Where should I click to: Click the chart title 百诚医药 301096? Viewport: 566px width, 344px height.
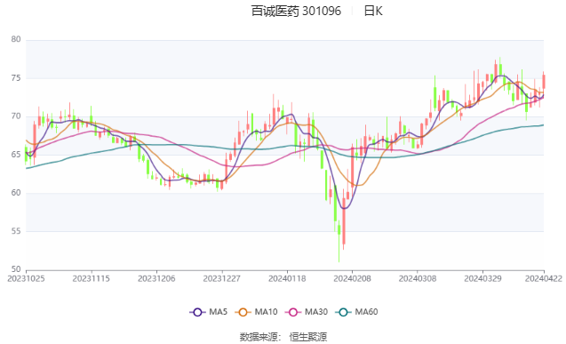[296, 12]
